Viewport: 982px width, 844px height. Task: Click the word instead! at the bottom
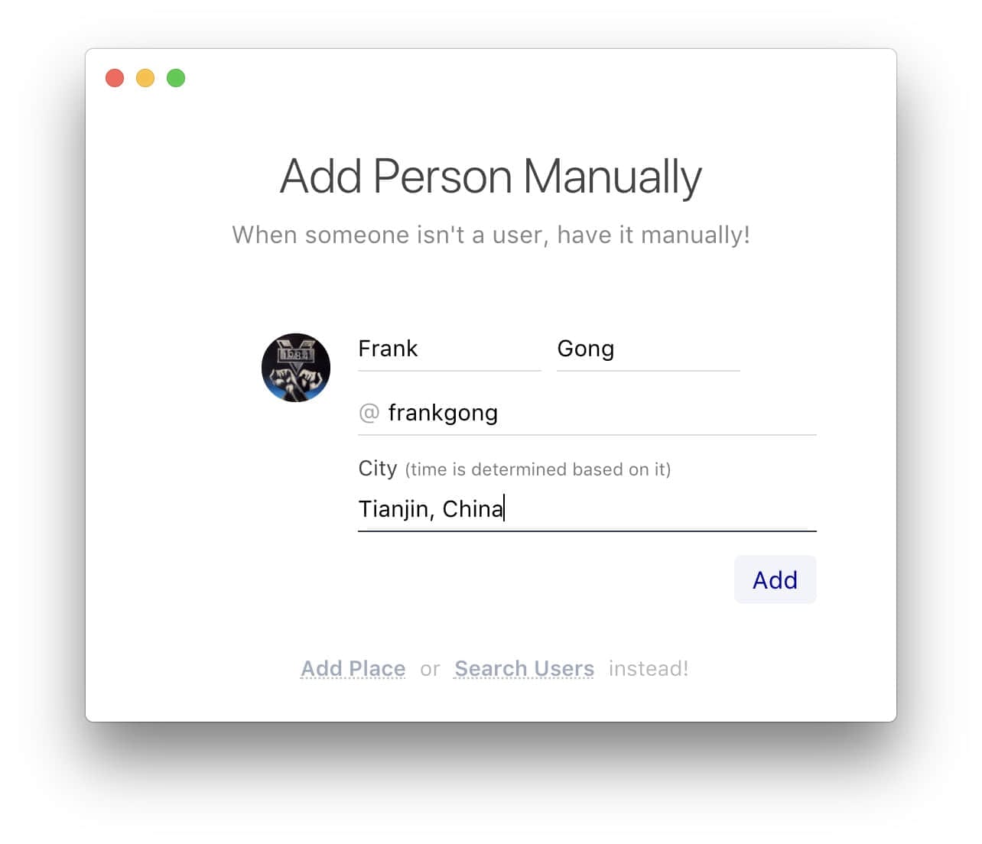[649, 669]
